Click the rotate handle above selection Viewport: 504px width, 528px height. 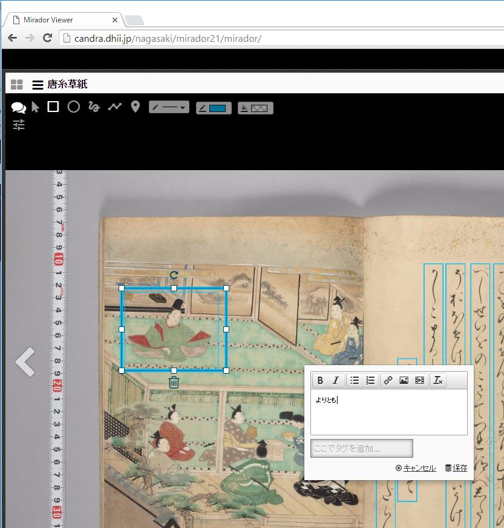tap(174, 275)
